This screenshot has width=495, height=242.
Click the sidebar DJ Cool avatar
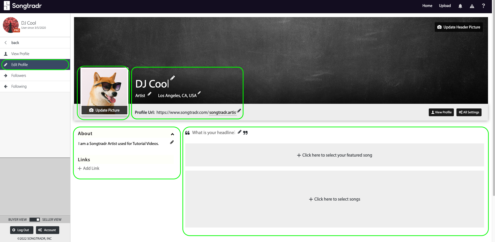coord(11,25)
